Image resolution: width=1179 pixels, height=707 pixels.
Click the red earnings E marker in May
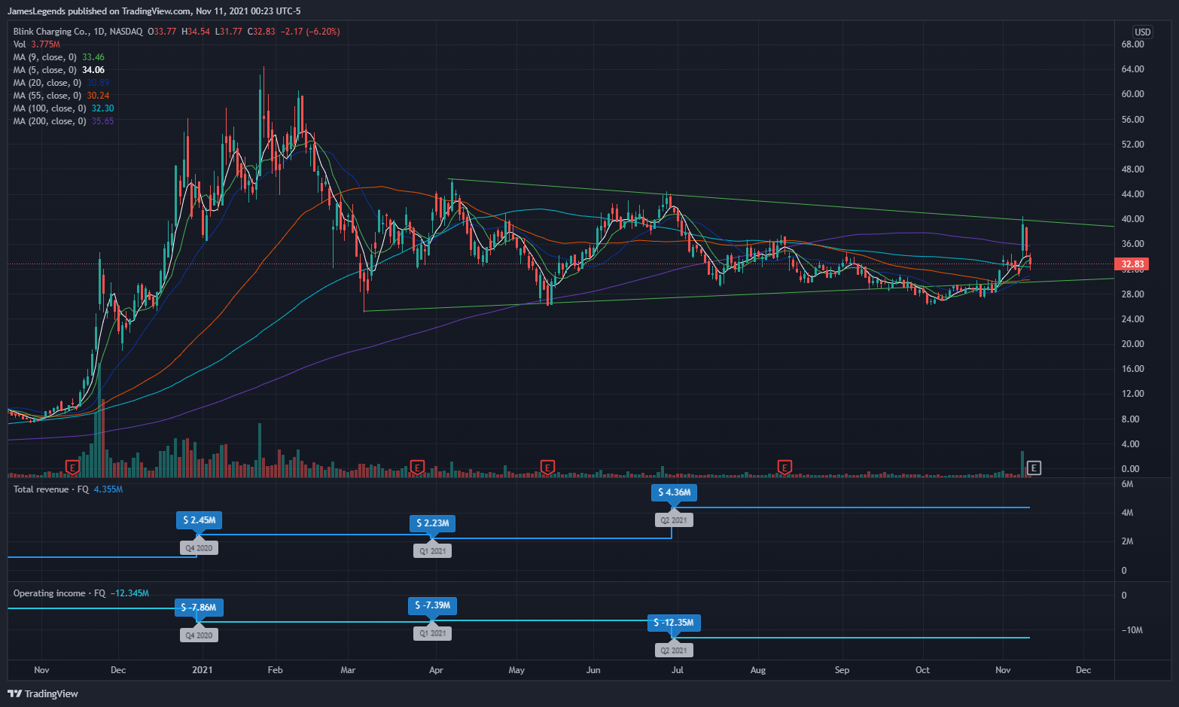click(547, 468)
